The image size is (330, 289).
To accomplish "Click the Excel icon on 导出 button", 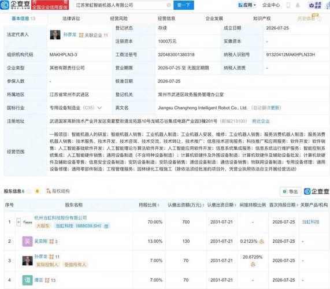I will 284,191.
